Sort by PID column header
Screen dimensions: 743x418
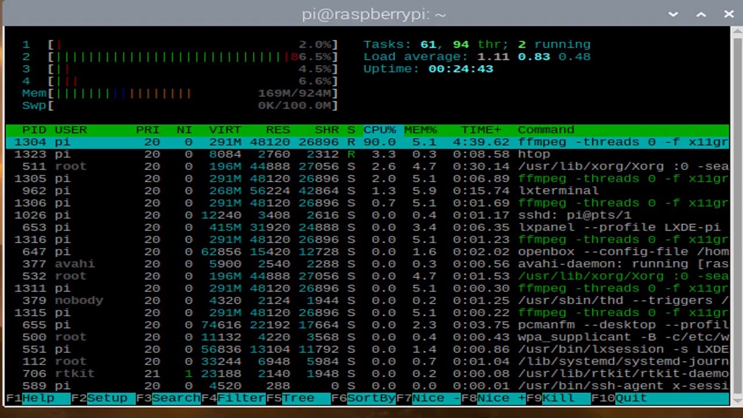(34, 130)
